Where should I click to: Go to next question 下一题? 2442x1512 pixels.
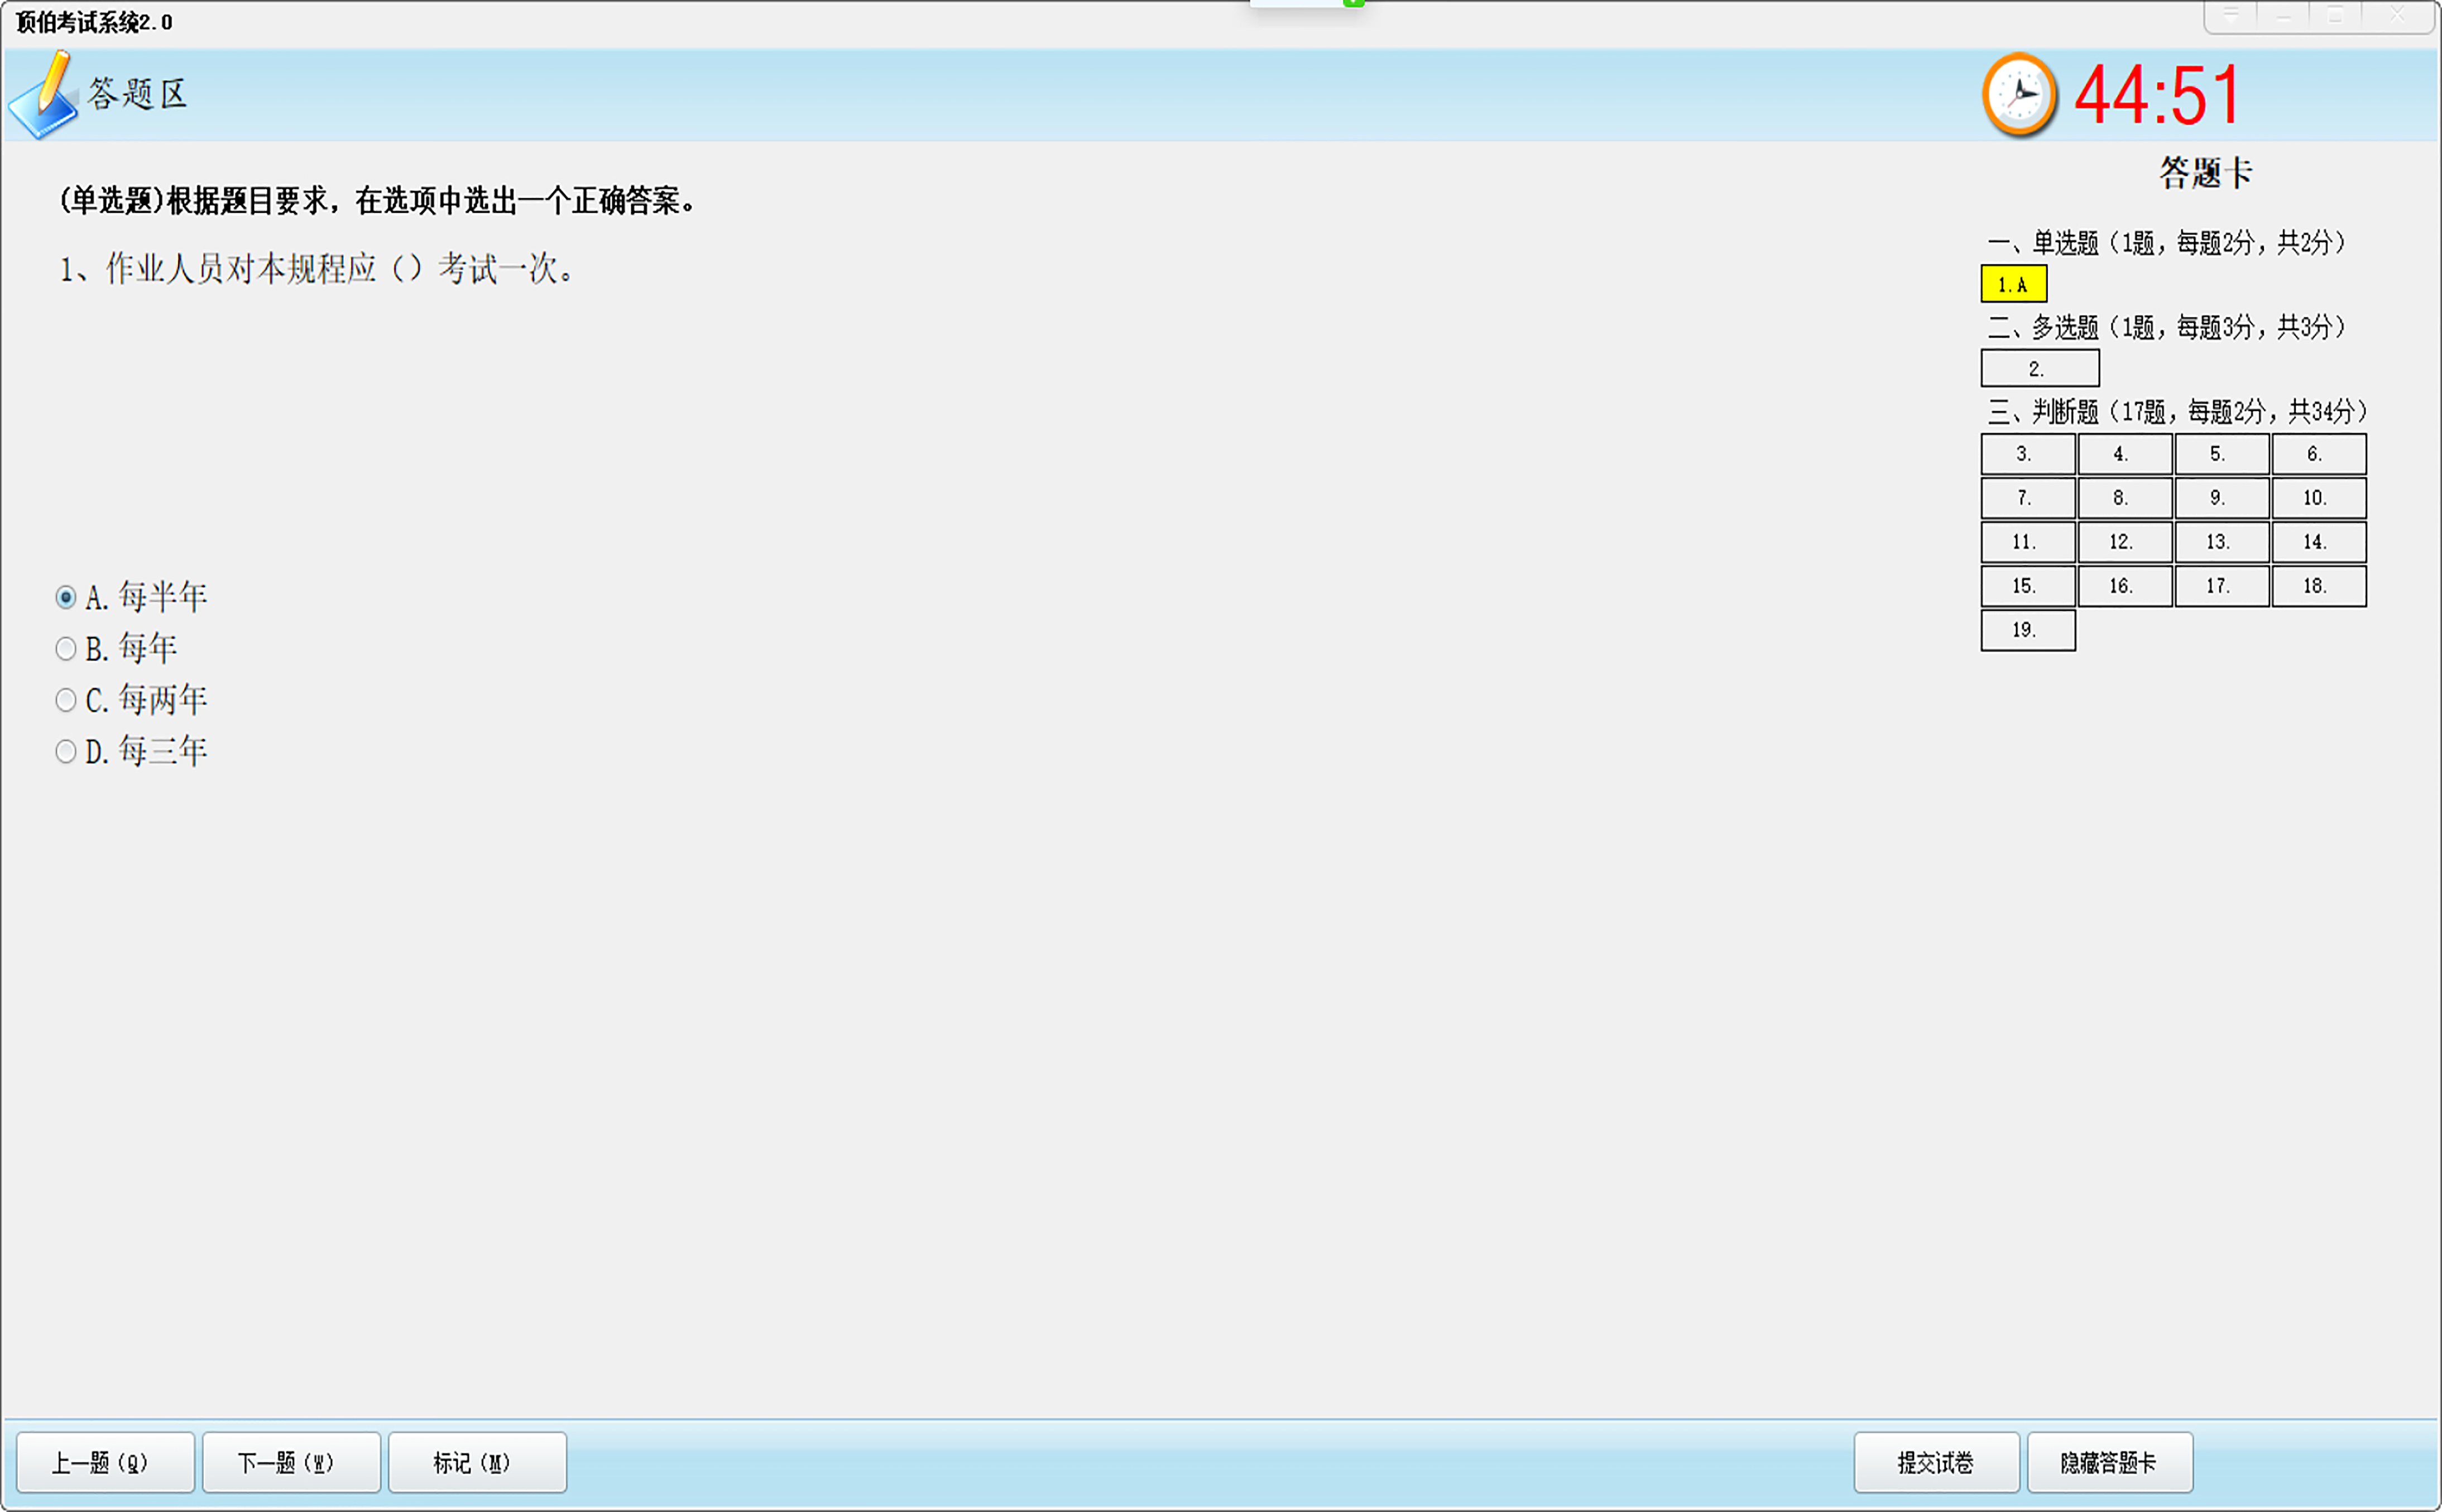291,1462
